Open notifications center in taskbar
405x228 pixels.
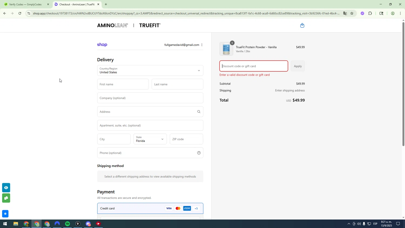coord(398,224)
